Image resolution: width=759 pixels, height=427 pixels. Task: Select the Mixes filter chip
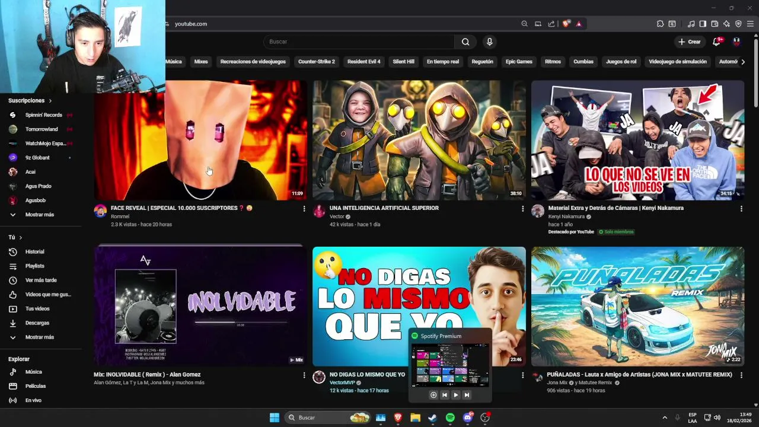[201, 62]
